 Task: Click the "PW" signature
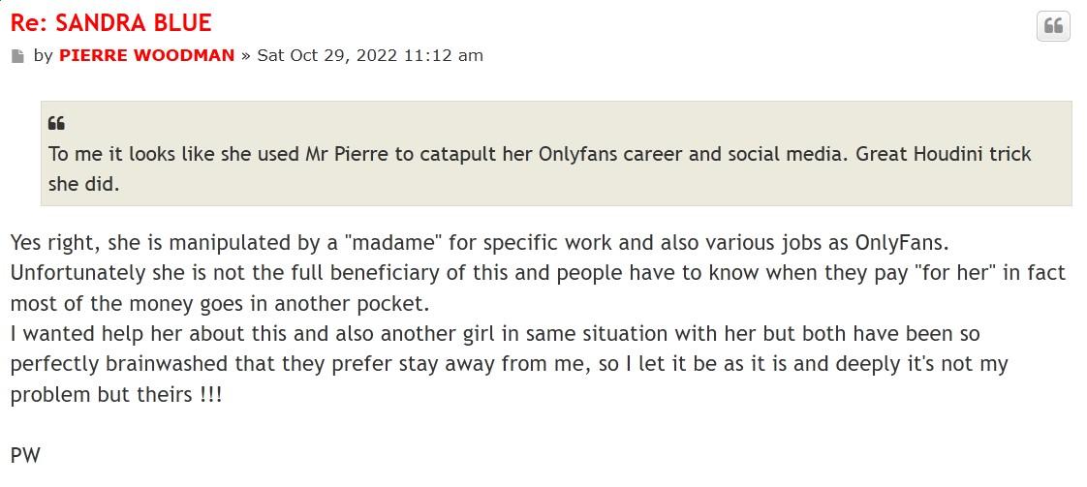coord(25,455)
